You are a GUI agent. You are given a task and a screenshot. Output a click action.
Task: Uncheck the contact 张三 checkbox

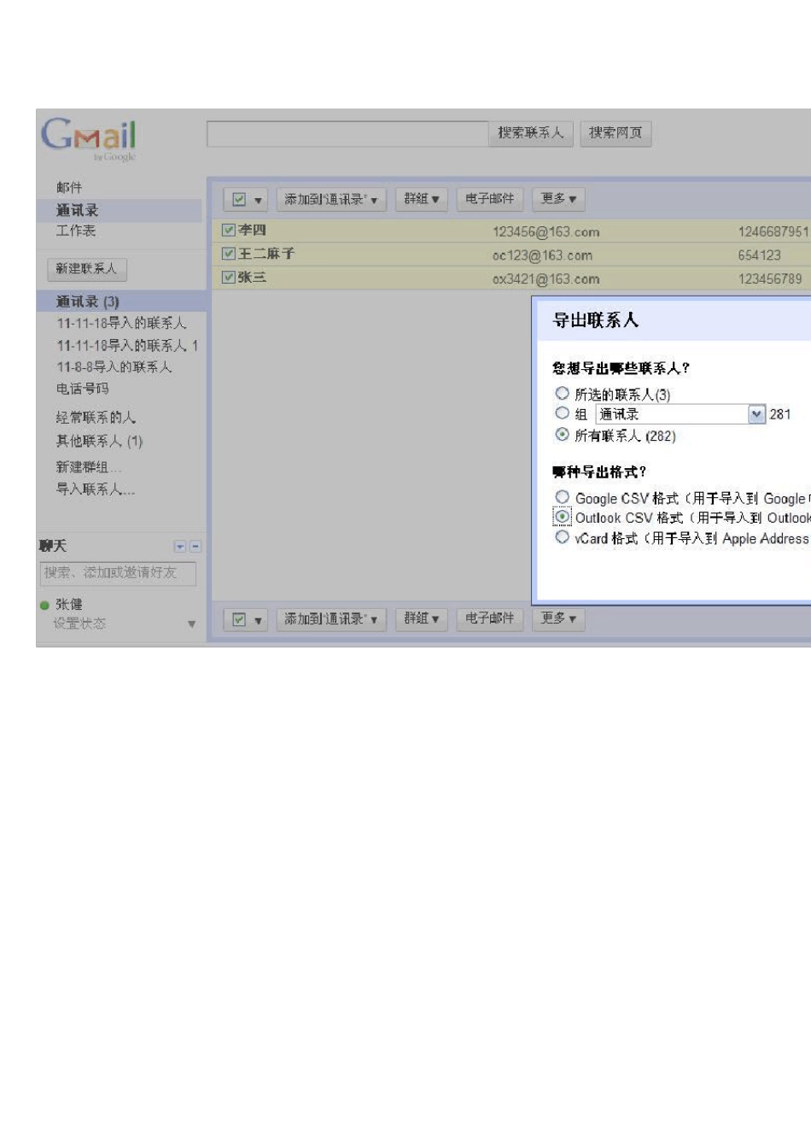228,277
